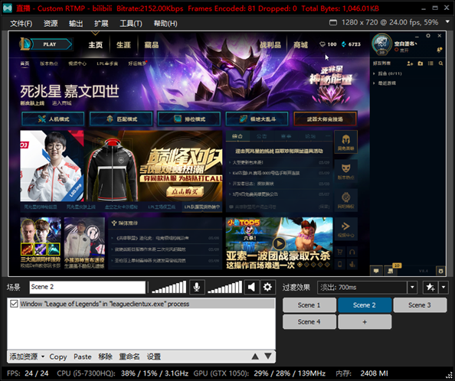The width and height of the screenshot is (455, 381).
Task: Click the 极地大乱斗 game mode button
Action: pos(257,119)
